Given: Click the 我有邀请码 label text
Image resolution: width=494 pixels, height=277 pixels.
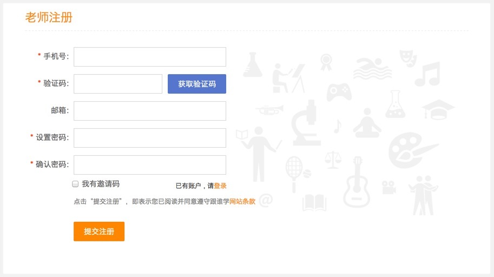Looking at the screenshot, I should [101, 184].
